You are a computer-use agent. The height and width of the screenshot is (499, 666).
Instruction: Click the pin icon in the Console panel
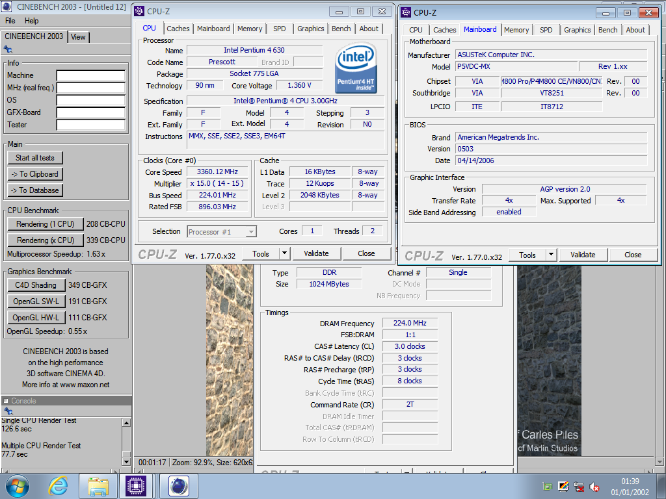click(x=8, y=411)
